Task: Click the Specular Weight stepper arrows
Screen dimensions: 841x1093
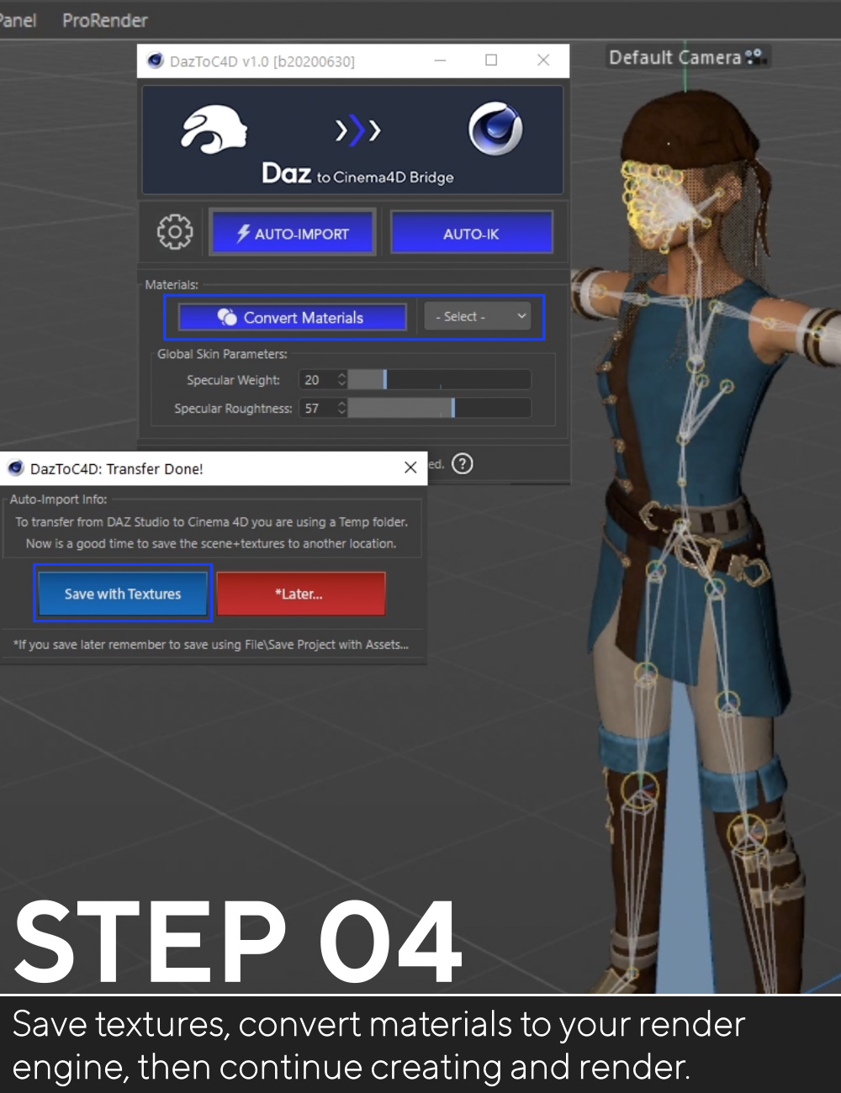Action: [x=341, y=380]
